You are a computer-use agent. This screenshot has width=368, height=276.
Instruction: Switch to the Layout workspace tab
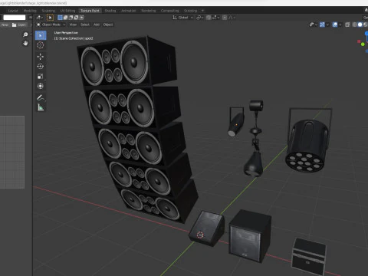pos(13,11)
